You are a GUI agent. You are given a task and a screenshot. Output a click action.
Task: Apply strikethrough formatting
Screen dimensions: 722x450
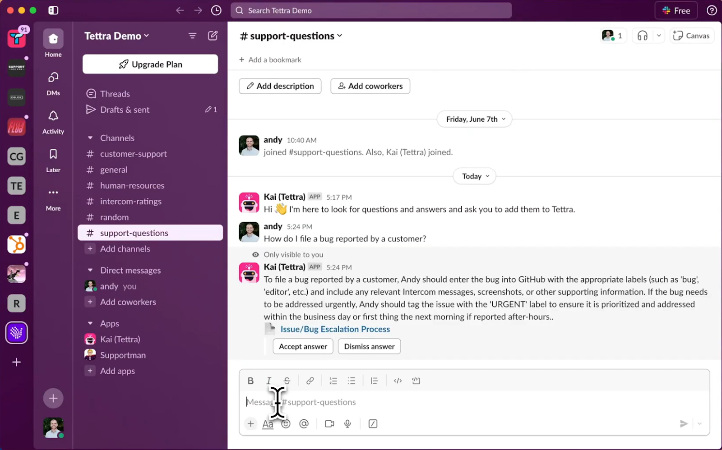click(287, 381)
